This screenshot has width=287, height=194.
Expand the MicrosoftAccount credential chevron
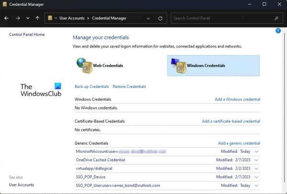coord(256,151)
